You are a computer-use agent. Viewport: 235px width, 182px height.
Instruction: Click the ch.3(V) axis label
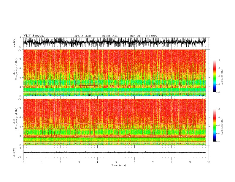pyautogui.click(x=14, y=153)
